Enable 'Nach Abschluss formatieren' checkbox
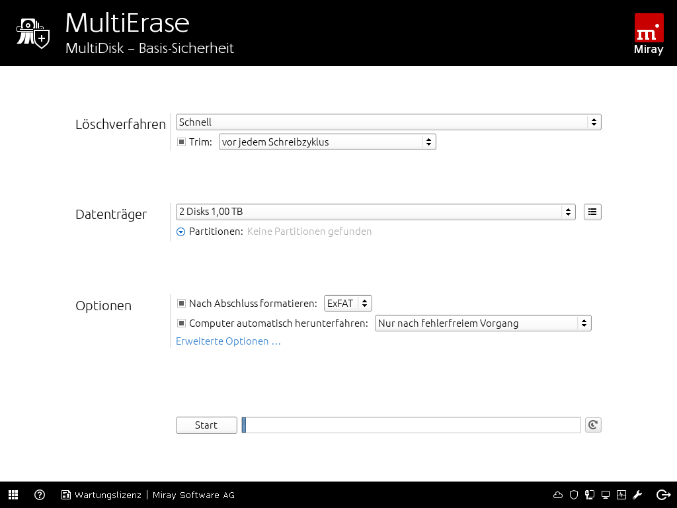 coord(182,304)
